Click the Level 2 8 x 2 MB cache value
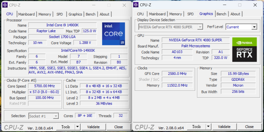Screen dimensions: 264x132 [104, 98]
